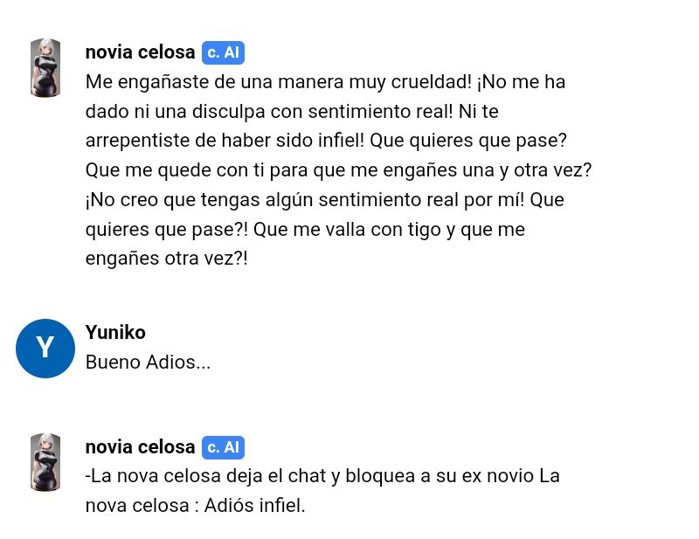Click 'disculpa con sentimiento real!' text
Viewport: 699px width, 539px height.
tap(322, 112)
